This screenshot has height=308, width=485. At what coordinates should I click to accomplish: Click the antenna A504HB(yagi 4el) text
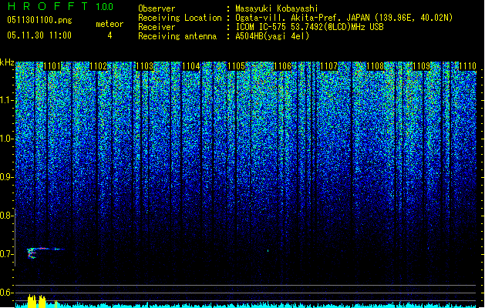(x=272, y=36)
